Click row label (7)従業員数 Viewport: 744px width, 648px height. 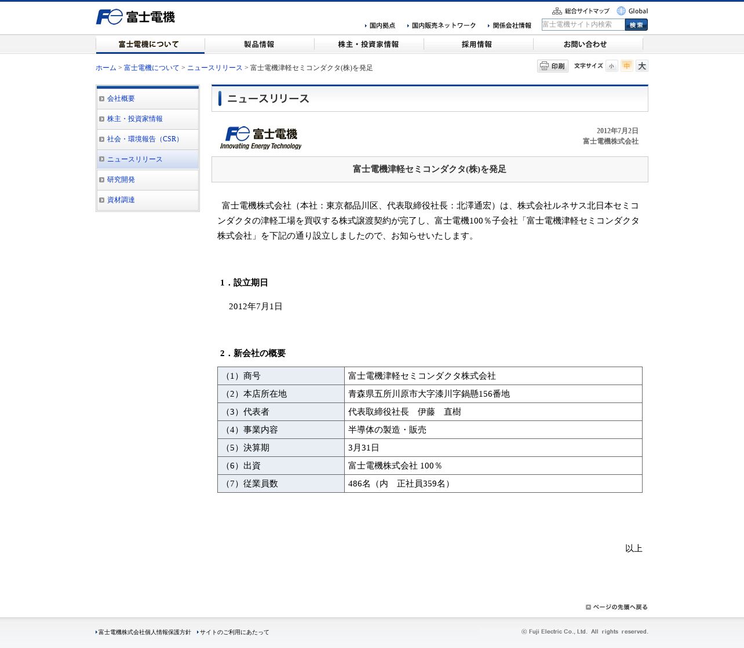point(281,484)
